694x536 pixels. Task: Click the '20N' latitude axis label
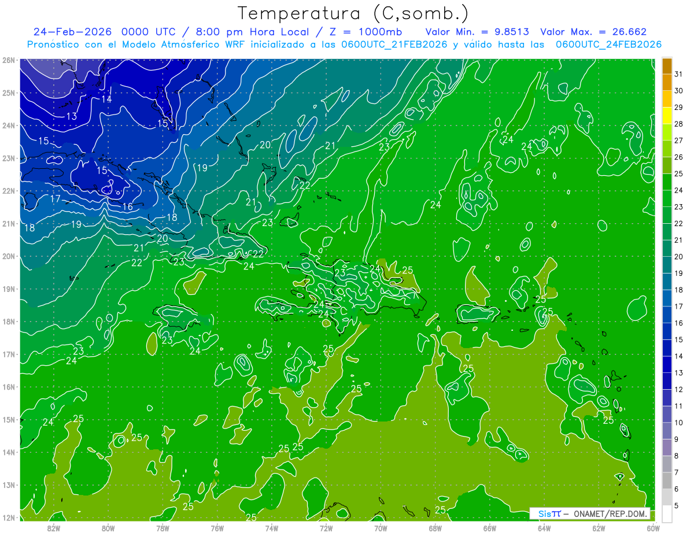[8, 256]
